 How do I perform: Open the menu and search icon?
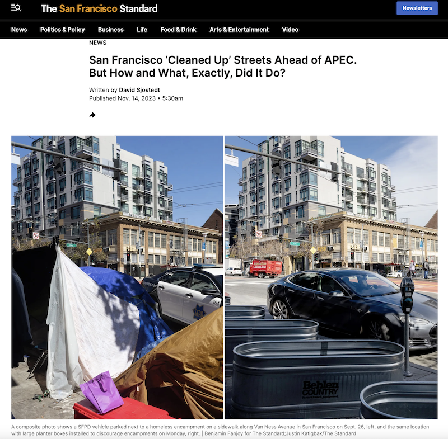click(16, 8)
